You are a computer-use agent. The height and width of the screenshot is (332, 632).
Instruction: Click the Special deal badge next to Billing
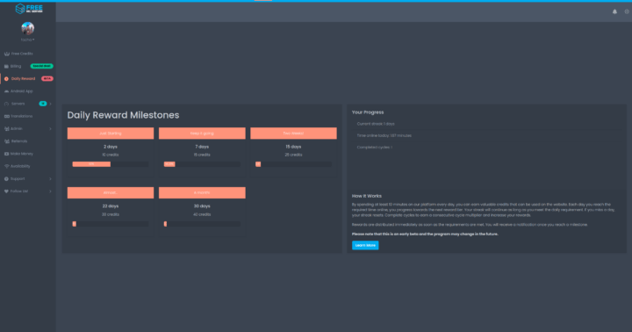click(41, 66)
